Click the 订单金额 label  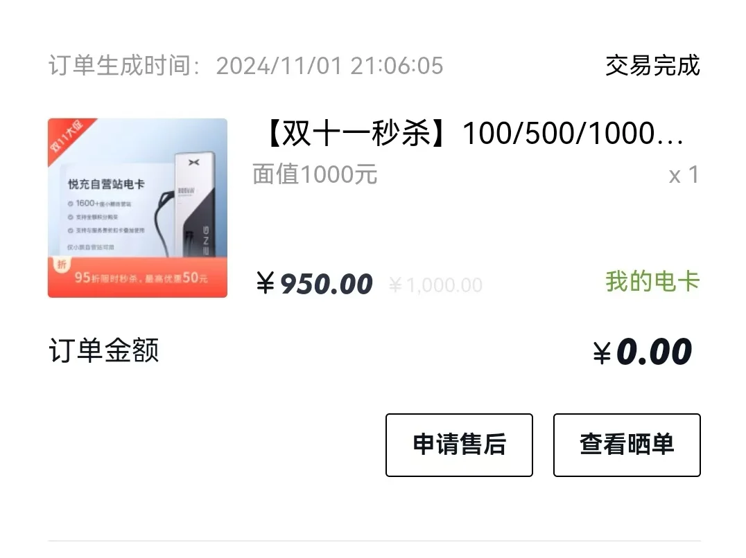[x=104, y=350]
